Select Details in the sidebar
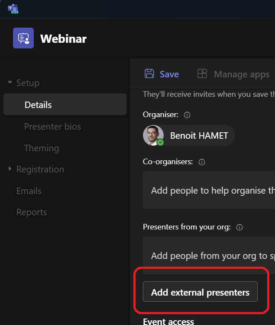 pyautogui.click(x=65, y=104)
